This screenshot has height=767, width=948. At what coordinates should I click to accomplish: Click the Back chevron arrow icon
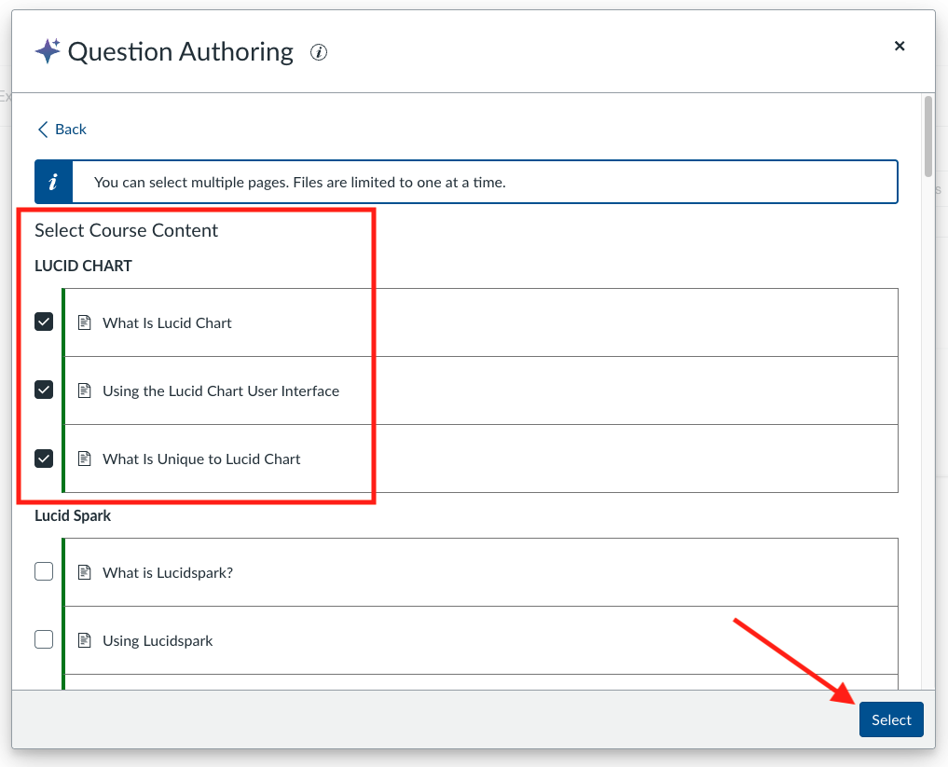click(x=42, y=130)
